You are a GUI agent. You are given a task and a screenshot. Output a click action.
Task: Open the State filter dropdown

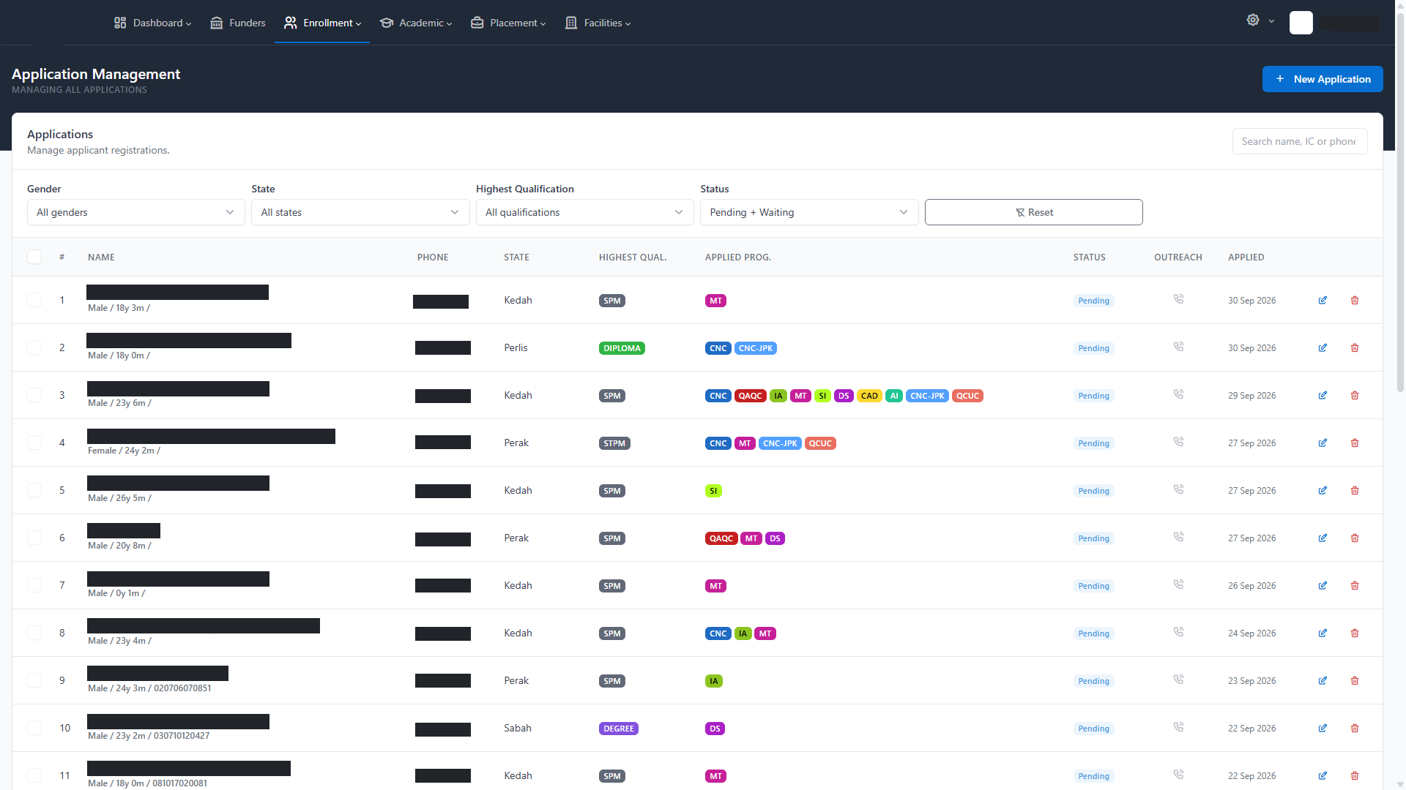(x=360, y=212)
